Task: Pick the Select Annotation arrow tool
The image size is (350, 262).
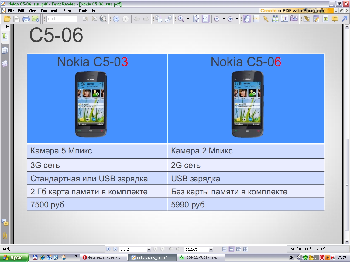Action: 266,19
